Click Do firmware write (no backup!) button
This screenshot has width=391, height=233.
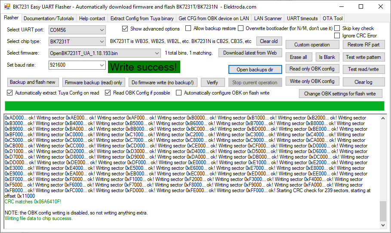163,83
